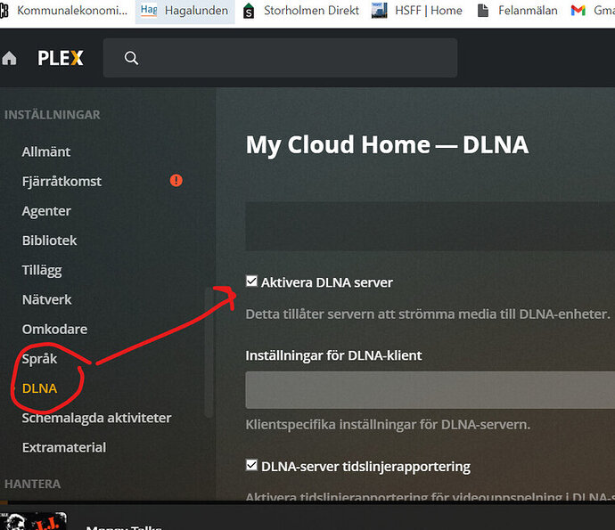Viewport: 615px width, 530px height.
Task: Open the Kommunalekonomi bookmark
Action: pyautogui.click(x=64, y=11)
